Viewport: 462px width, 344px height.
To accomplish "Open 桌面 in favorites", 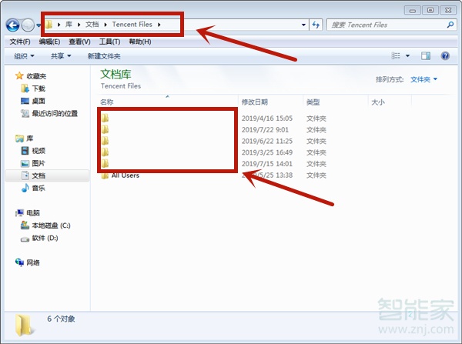I will (x=38, y=101).
